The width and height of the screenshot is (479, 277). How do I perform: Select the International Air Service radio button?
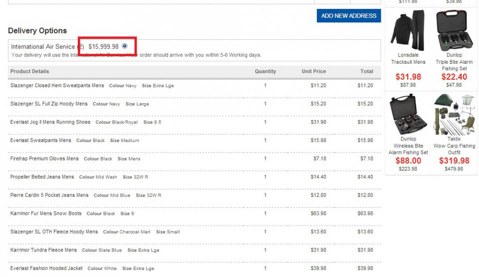pyautogui.click(x=125, y=46)
